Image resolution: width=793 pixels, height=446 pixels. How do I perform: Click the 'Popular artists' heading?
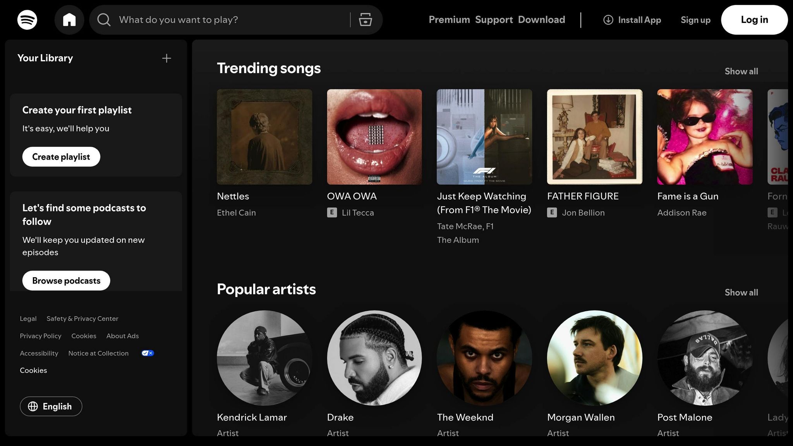pos(266,289)
